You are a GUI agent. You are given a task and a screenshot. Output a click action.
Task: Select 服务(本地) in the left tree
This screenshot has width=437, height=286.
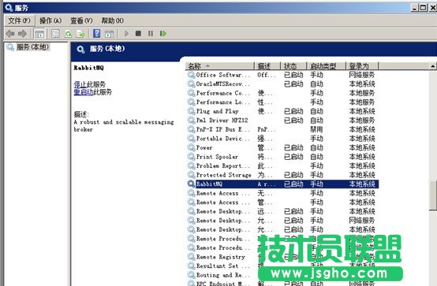tap(32, 47)
